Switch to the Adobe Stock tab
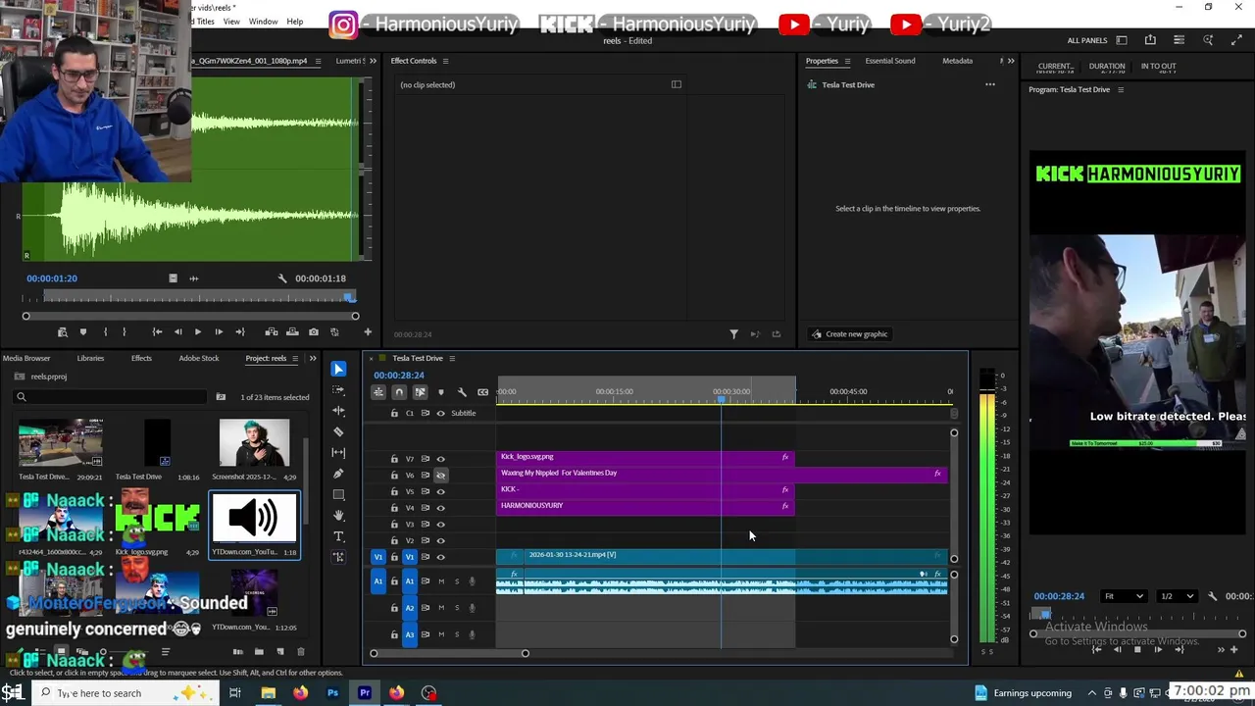Screen dimensions: 1255x706 click(199, 358)
